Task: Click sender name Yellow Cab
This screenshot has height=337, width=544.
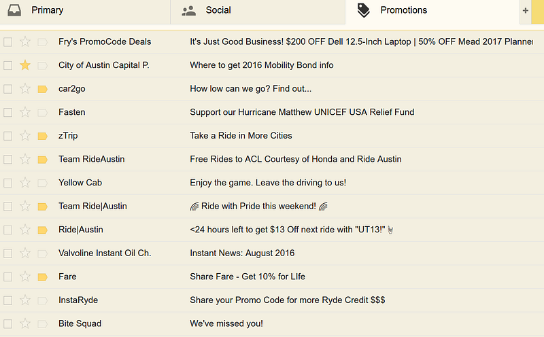Action: (x=80, y=183)
